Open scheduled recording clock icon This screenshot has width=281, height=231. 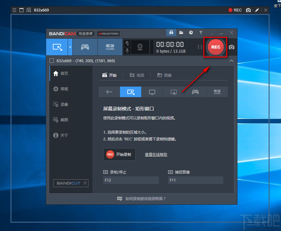click(x=191, y=32)
